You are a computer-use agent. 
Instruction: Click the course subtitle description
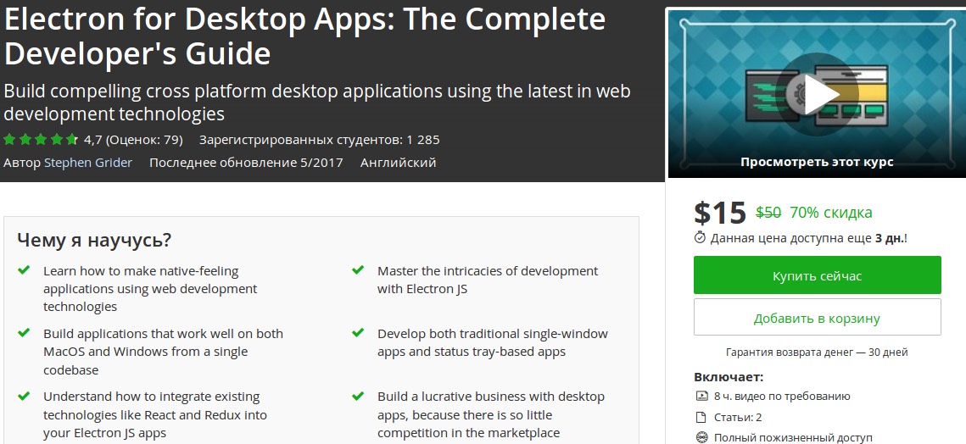tap(316, 103)
